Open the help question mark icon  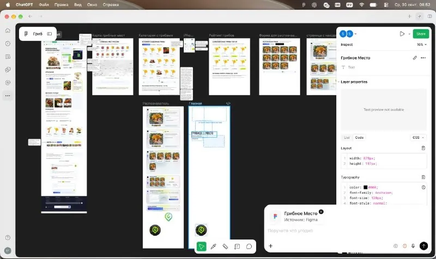(x=8, y=238)
